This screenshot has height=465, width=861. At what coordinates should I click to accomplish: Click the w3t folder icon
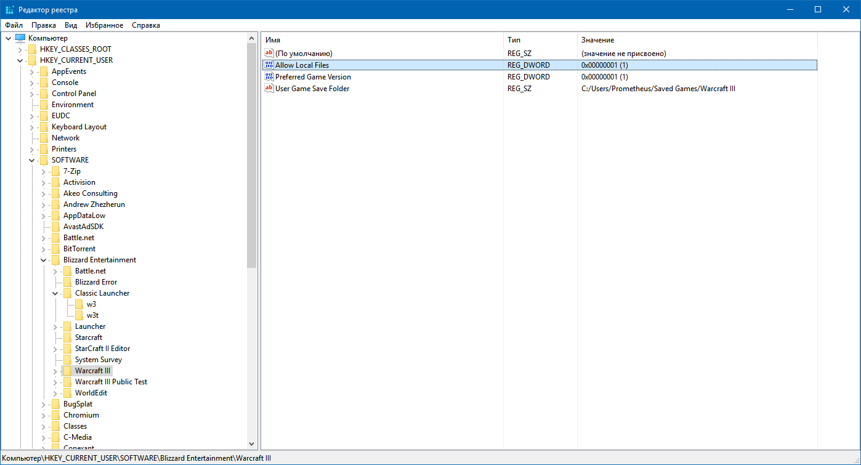tap(79, 315)
